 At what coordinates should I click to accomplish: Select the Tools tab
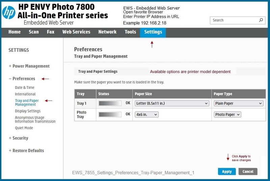click(x=130, y=32)
